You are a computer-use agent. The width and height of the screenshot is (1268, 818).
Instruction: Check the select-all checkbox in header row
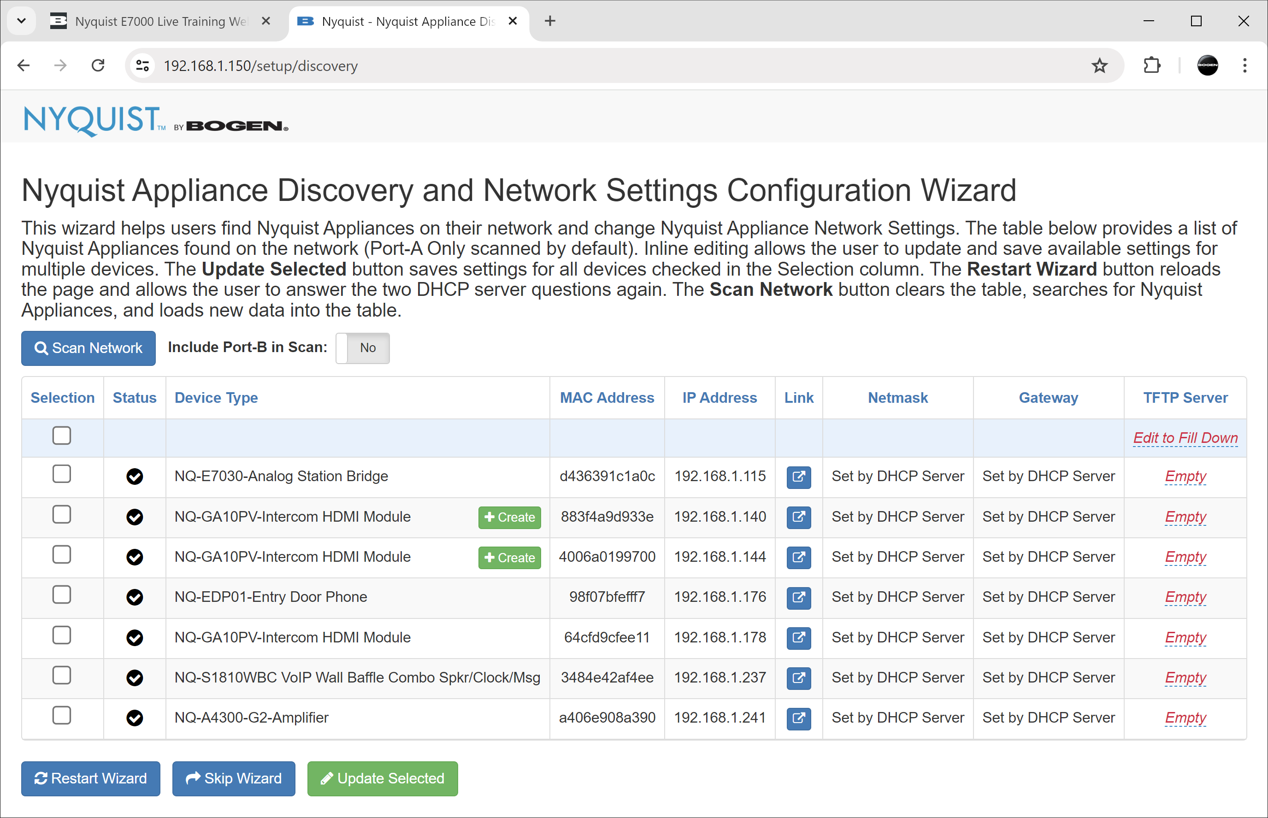tap(62, 435)
